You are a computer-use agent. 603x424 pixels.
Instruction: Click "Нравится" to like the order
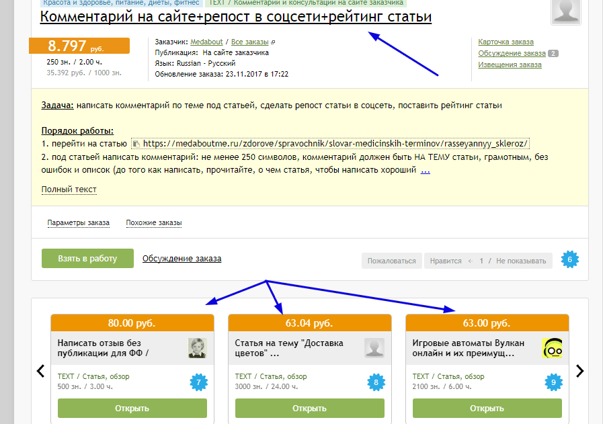(445, 261)
